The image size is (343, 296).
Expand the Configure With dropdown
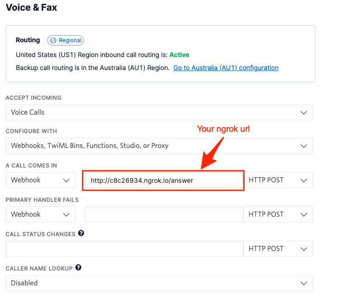tap(159, 146)
